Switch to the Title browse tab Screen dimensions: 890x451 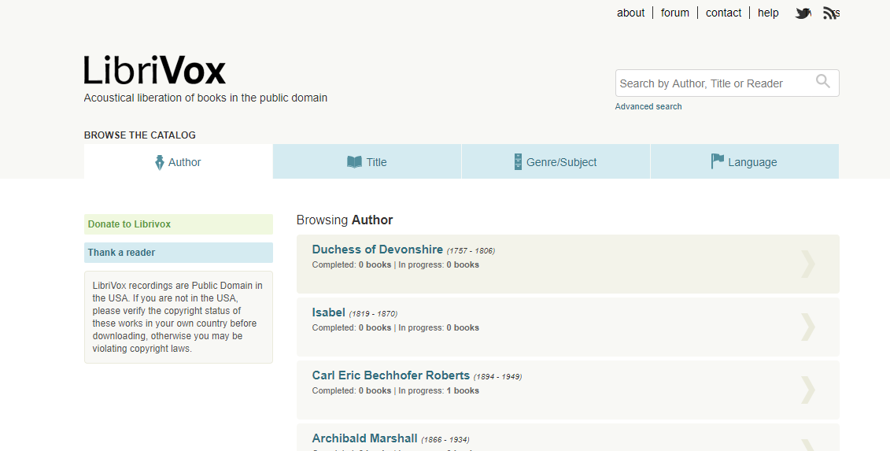(x=367, y=162)
